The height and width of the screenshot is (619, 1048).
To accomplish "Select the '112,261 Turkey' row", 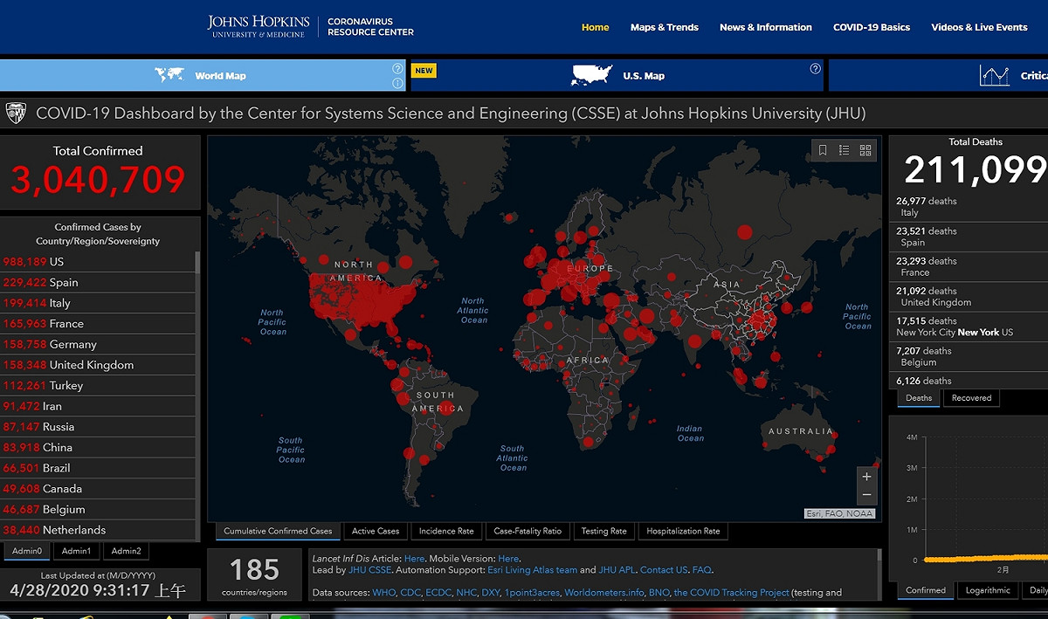I will coord(98,385).
